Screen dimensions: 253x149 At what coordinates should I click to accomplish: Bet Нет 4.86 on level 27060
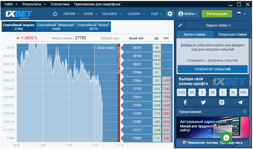tap(166, 138)
